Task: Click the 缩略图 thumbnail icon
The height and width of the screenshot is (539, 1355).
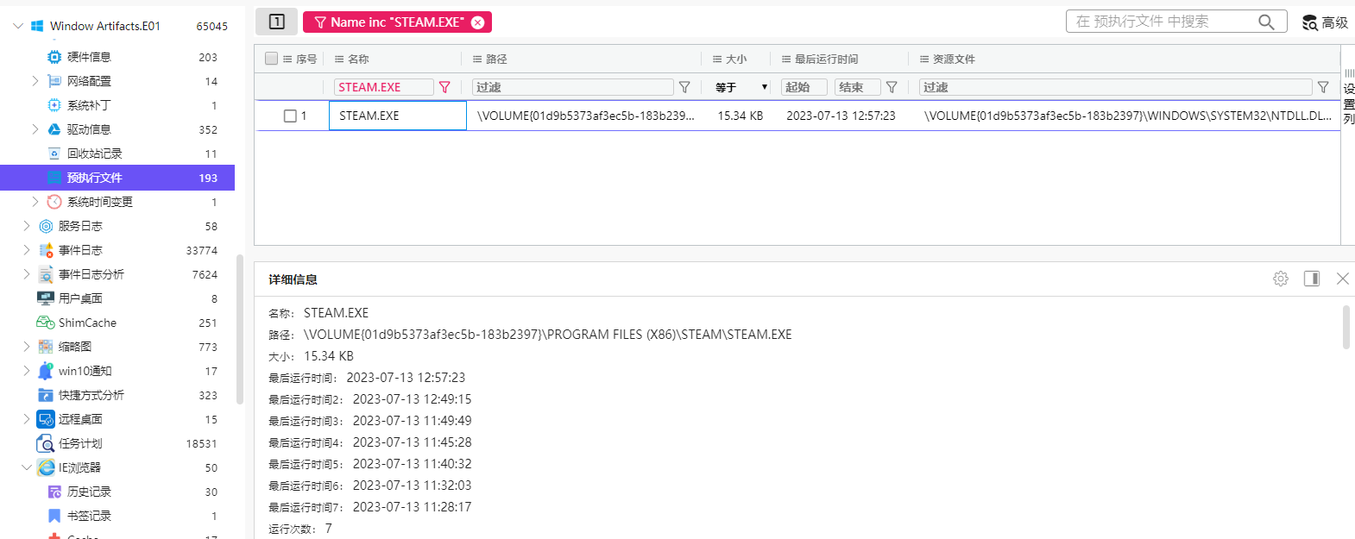Action: (x=46, y=347)
